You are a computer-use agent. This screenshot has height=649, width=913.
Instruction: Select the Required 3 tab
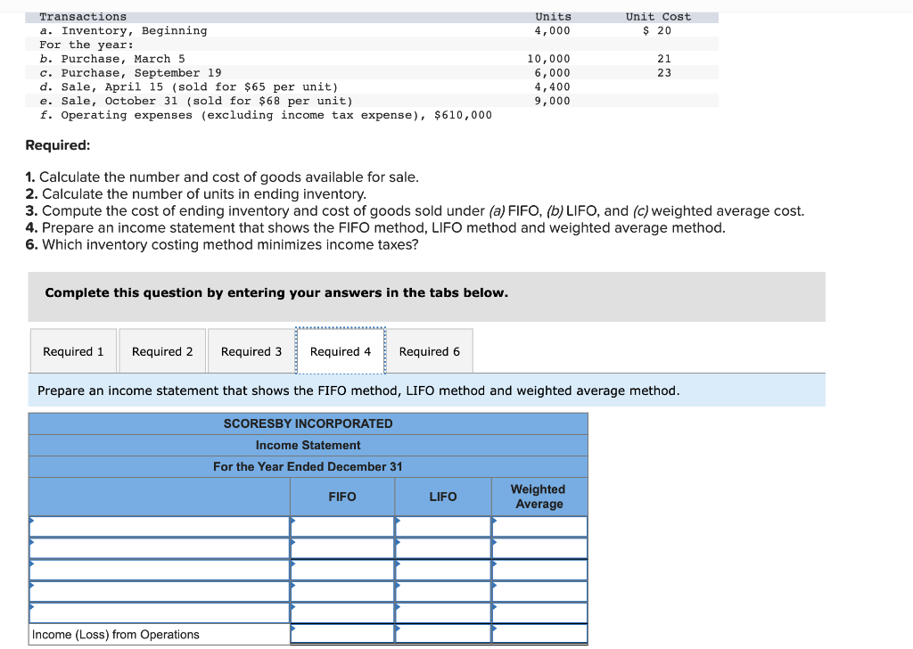click(251, 350)
